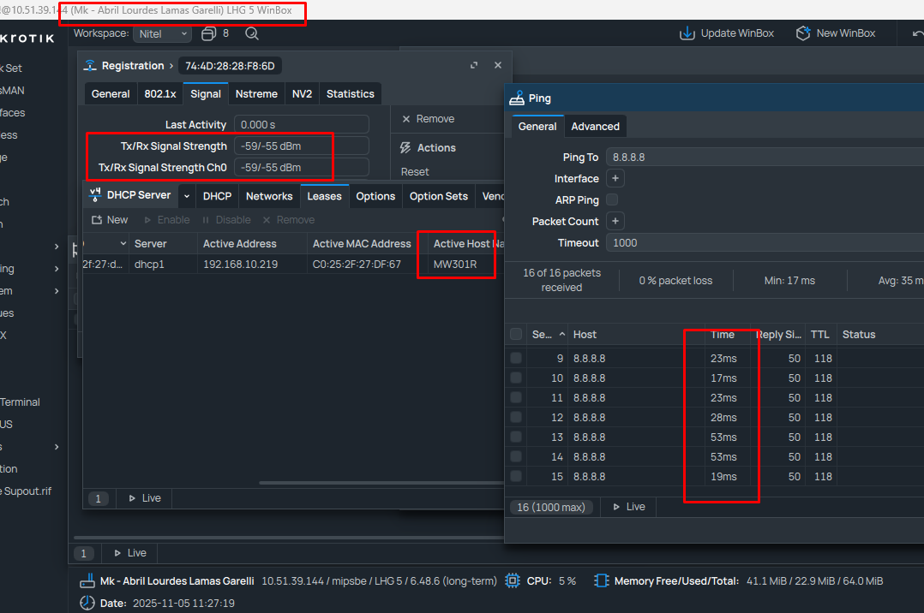Enable the ARP Ping checkbox
924x613 pixels.
point(612,199)
